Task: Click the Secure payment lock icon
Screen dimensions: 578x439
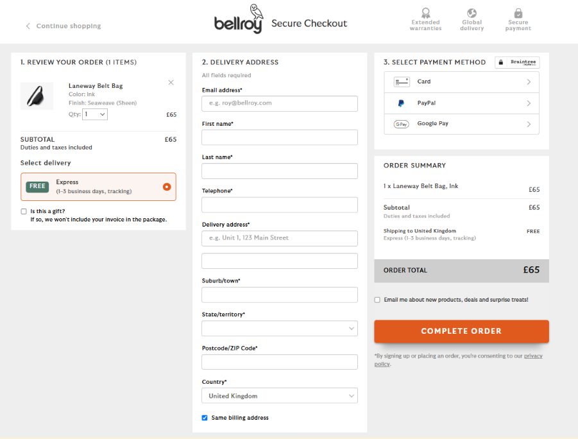Action: point(518,13)
